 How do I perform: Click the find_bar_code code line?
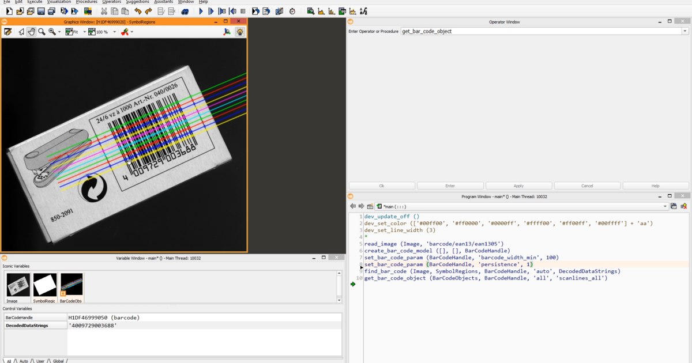(x=492, y=271)
